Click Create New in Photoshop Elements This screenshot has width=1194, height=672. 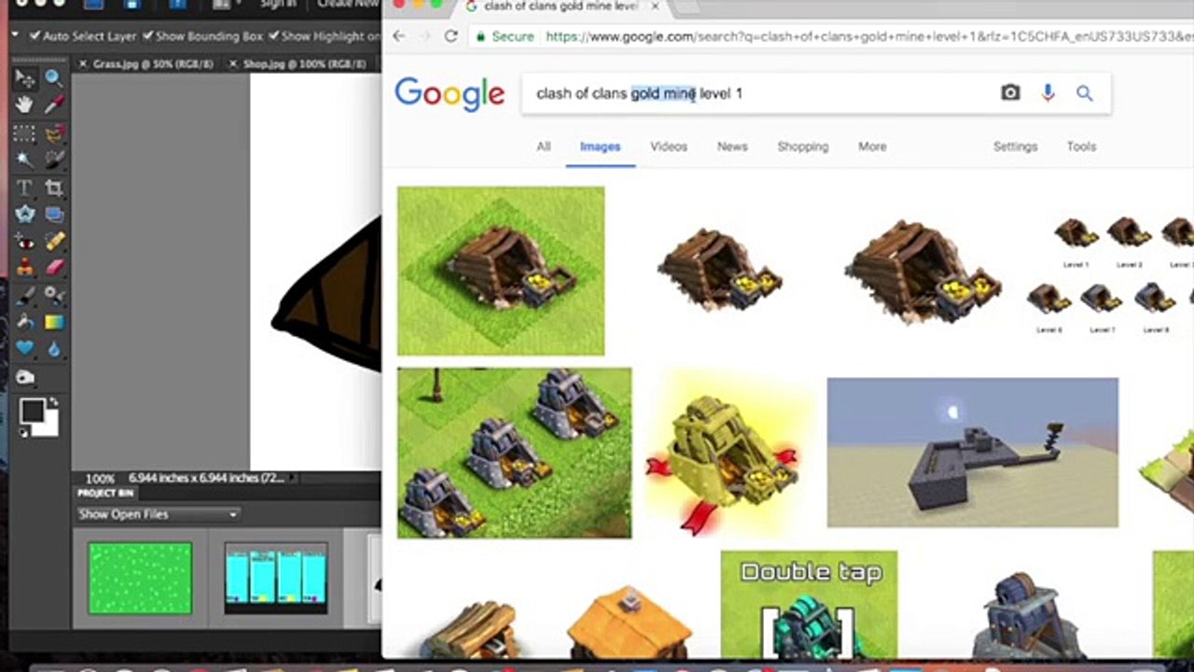[x=348, y=4]
